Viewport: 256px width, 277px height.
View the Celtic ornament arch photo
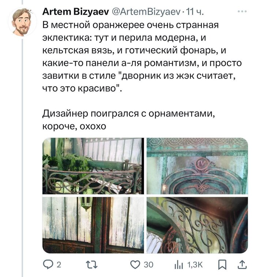(x=197, y=166)
